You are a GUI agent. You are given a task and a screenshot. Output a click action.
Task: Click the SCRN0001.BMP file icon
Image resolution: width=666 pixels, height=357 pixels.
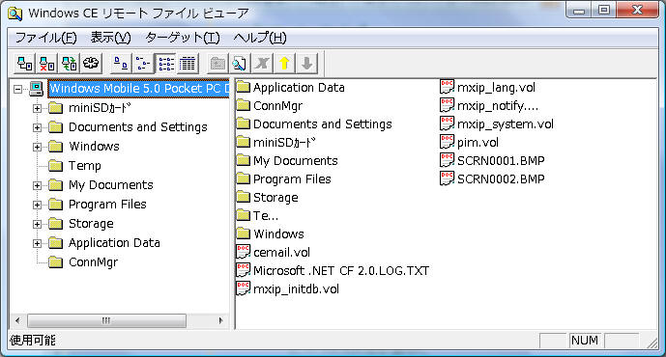(447, 161)
